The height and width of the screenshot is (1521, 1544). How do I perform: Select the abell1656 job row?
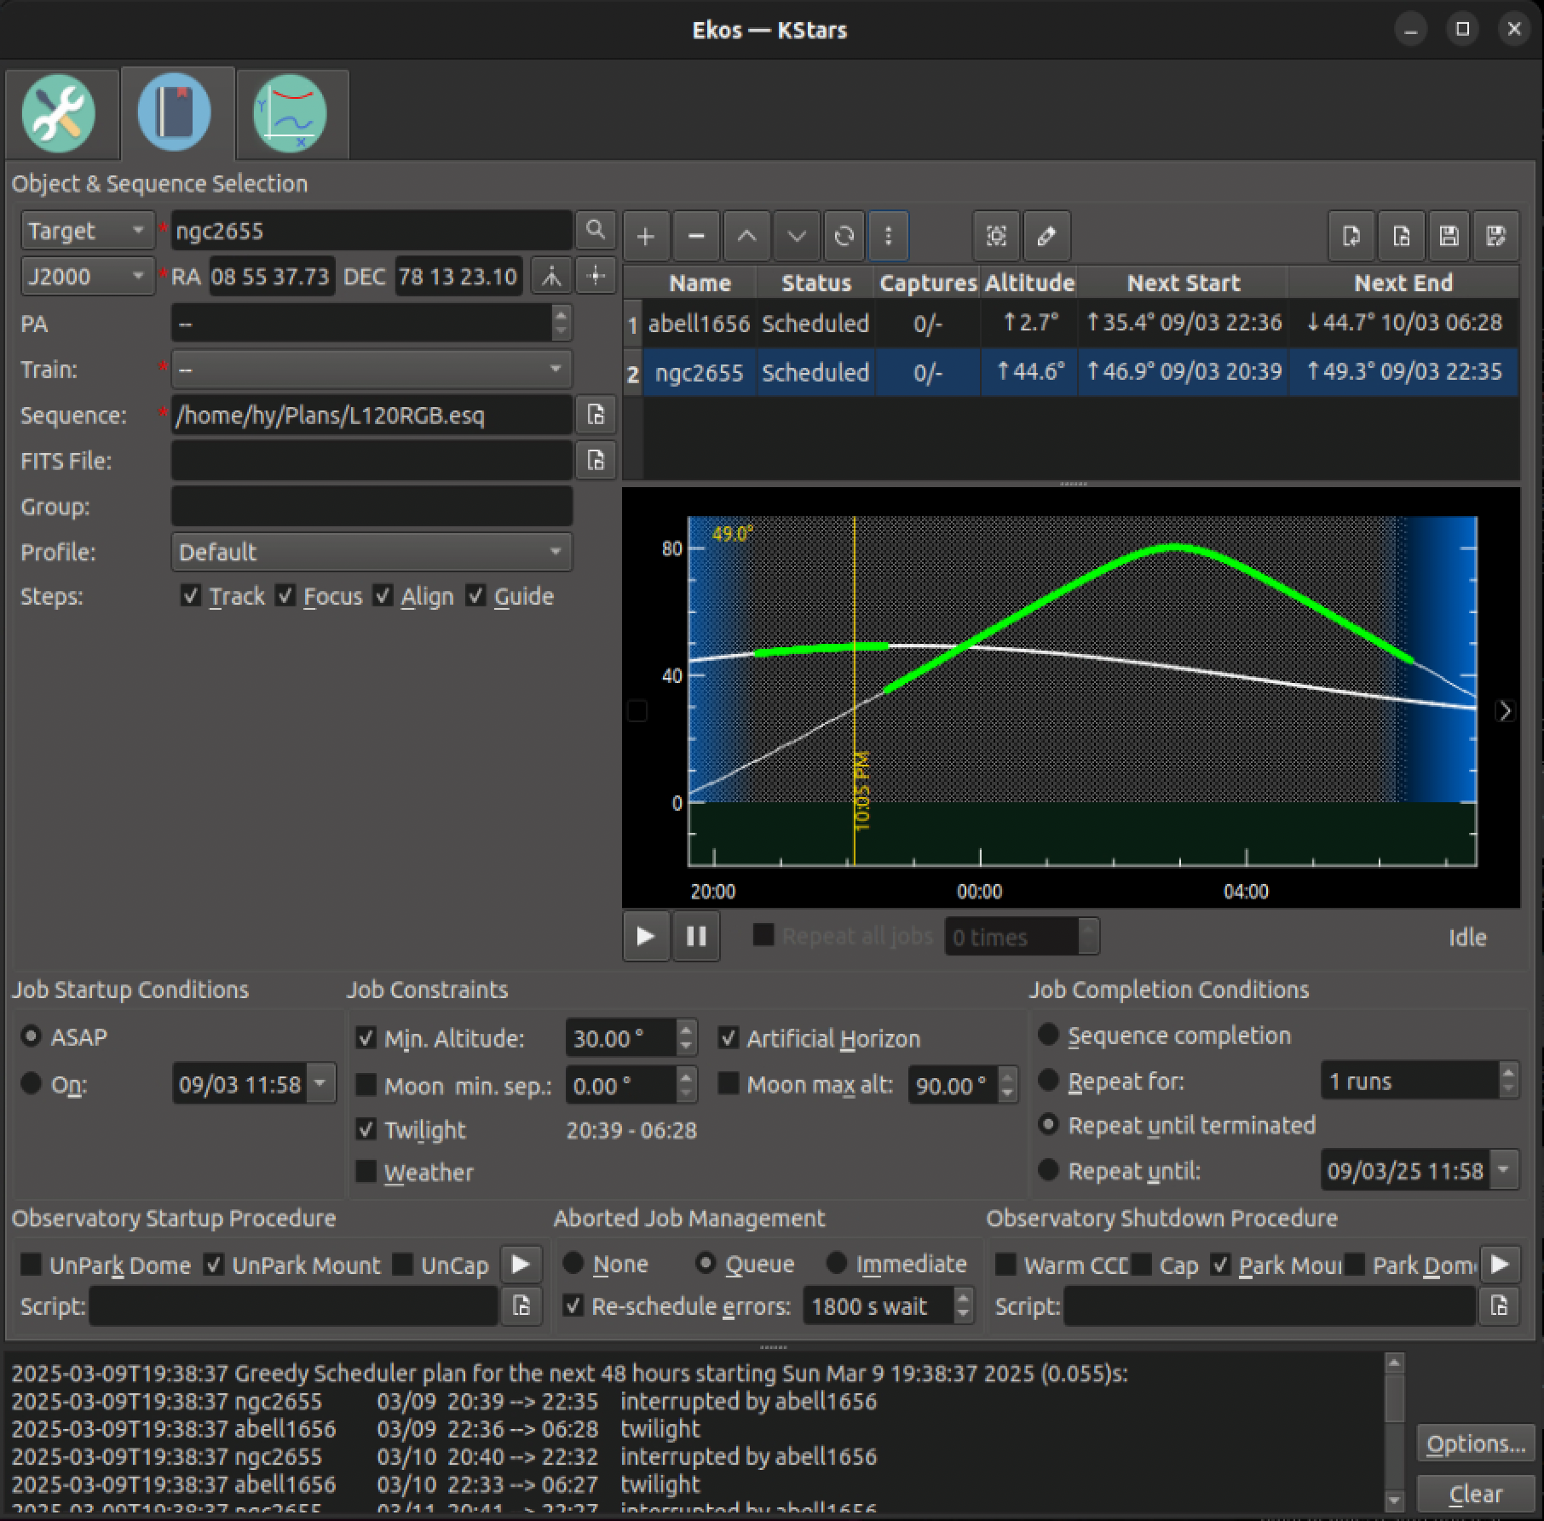point(699,324)
